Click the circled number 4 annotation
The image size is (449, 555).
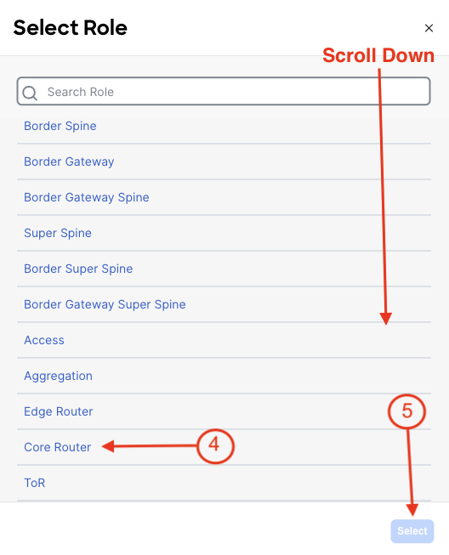[215, 446]
